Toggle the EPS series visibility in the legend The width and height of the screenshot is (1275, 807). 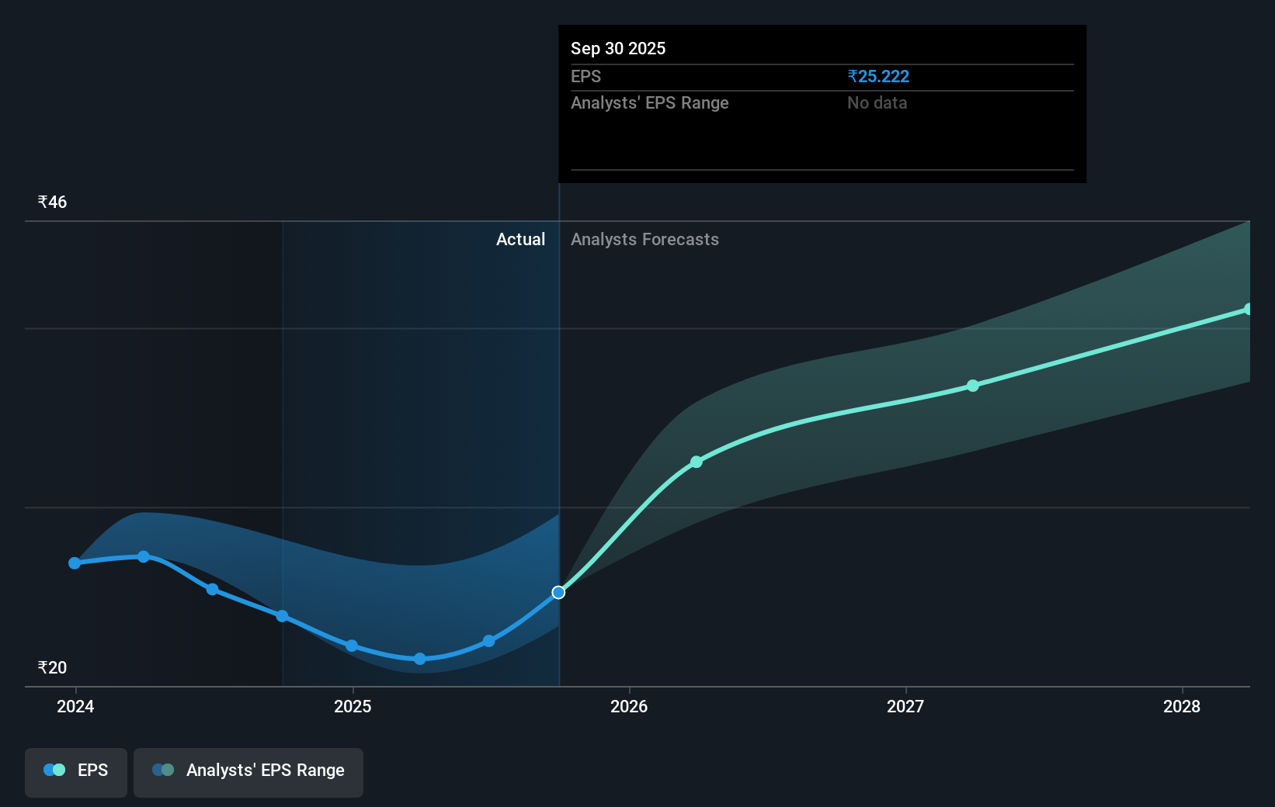tap(75, 772)
